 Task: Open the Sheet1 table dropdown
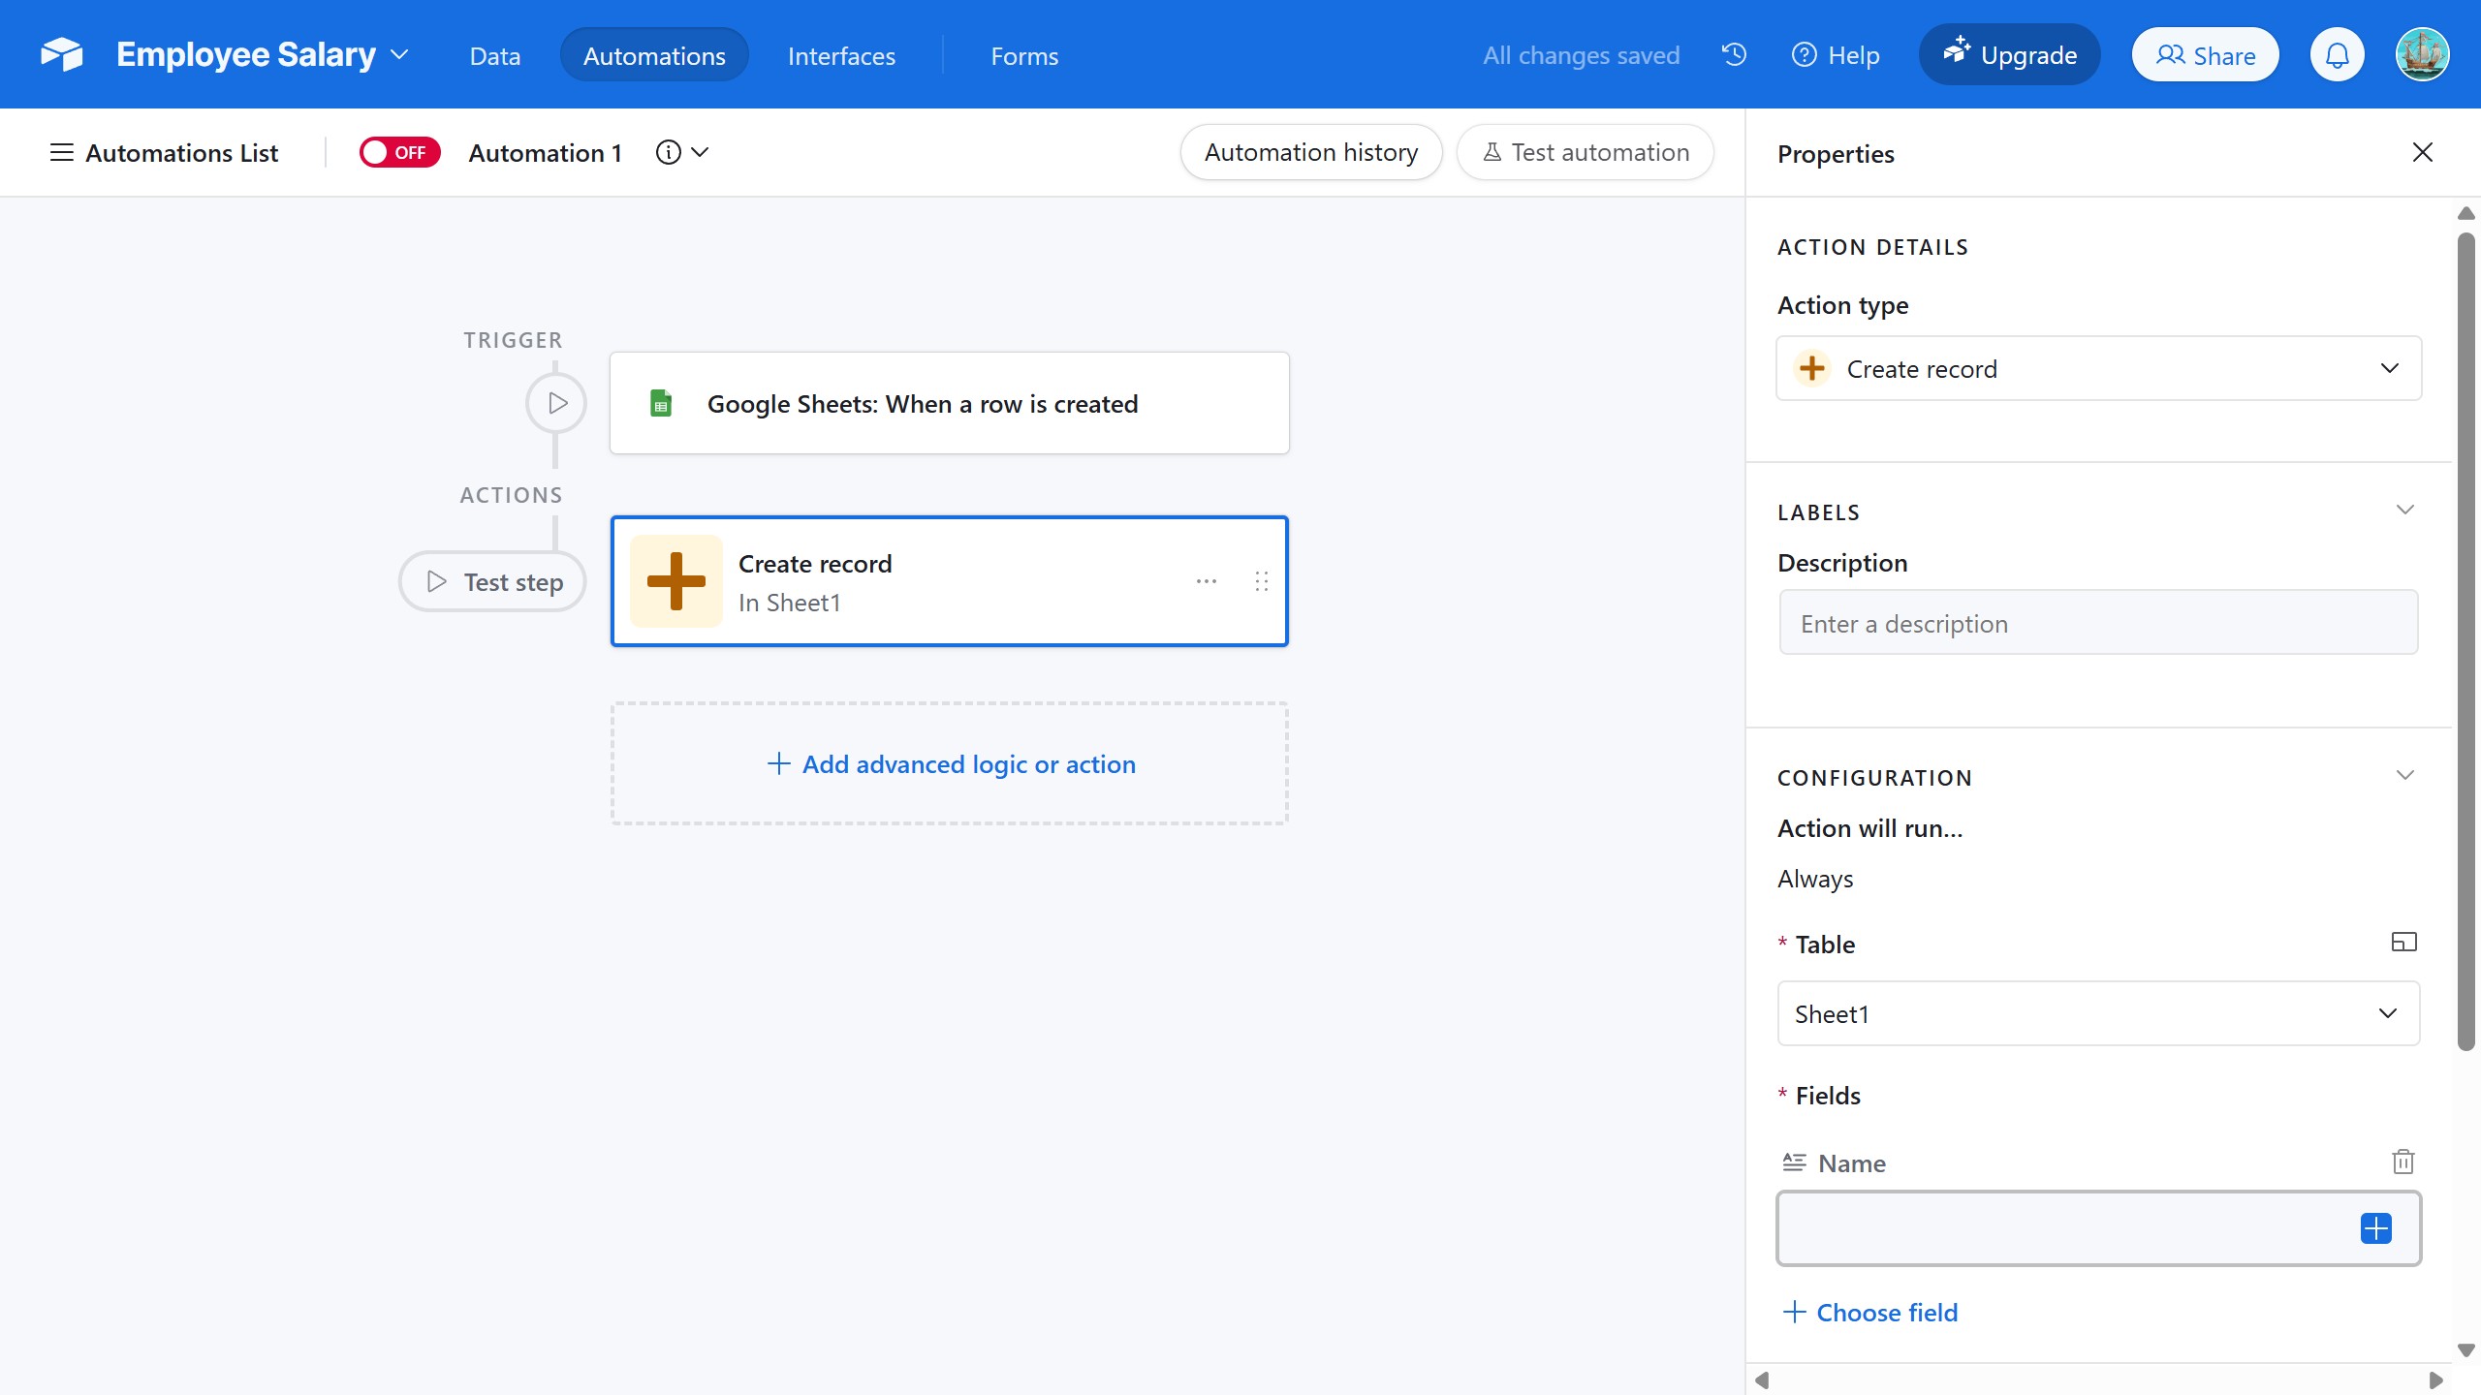[x=2098, y=1013]
